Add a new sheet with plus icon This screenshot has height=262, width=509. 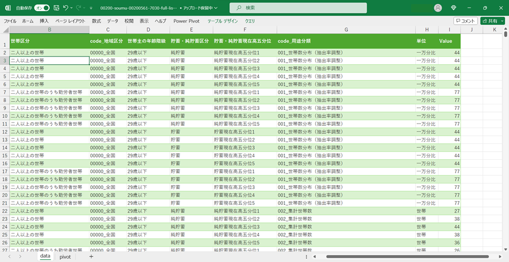(x=91, y=257)
